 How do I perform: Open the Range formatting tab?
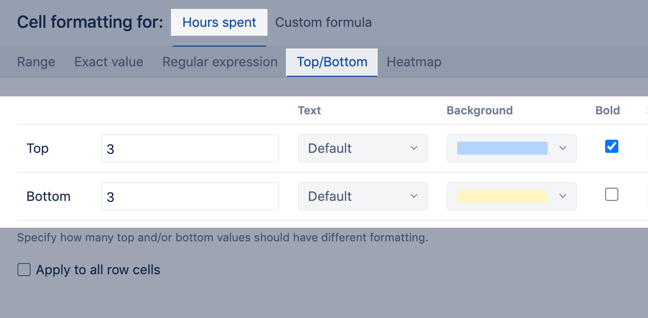(x=36, y=62)
